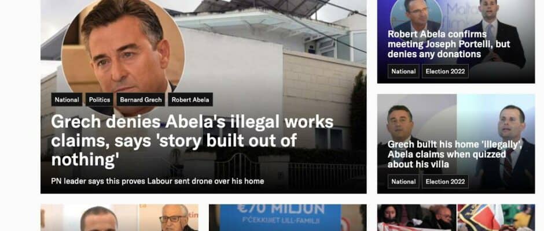Click small circular portrait in top-right card
The width and height of the screenshot is (544, 231).
416,17
